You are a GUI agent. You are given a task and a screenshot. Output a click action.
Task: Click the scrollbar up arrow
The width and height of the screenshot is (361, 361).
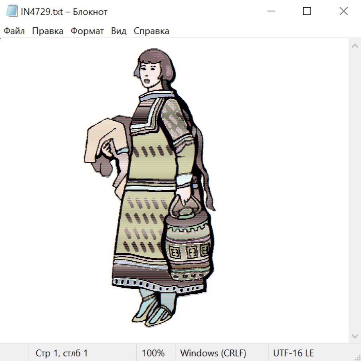[355, 46]
